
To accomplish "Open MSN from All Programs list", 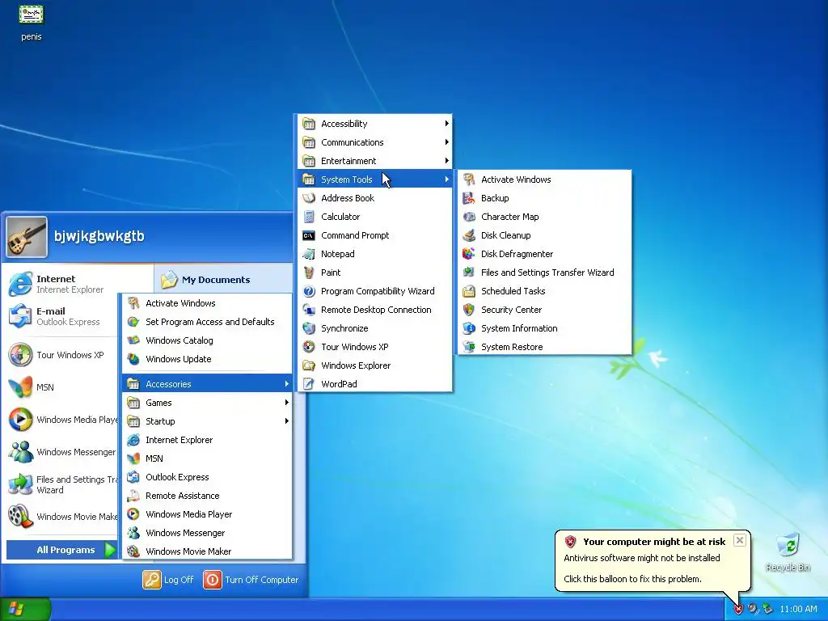I will [207, 458].
